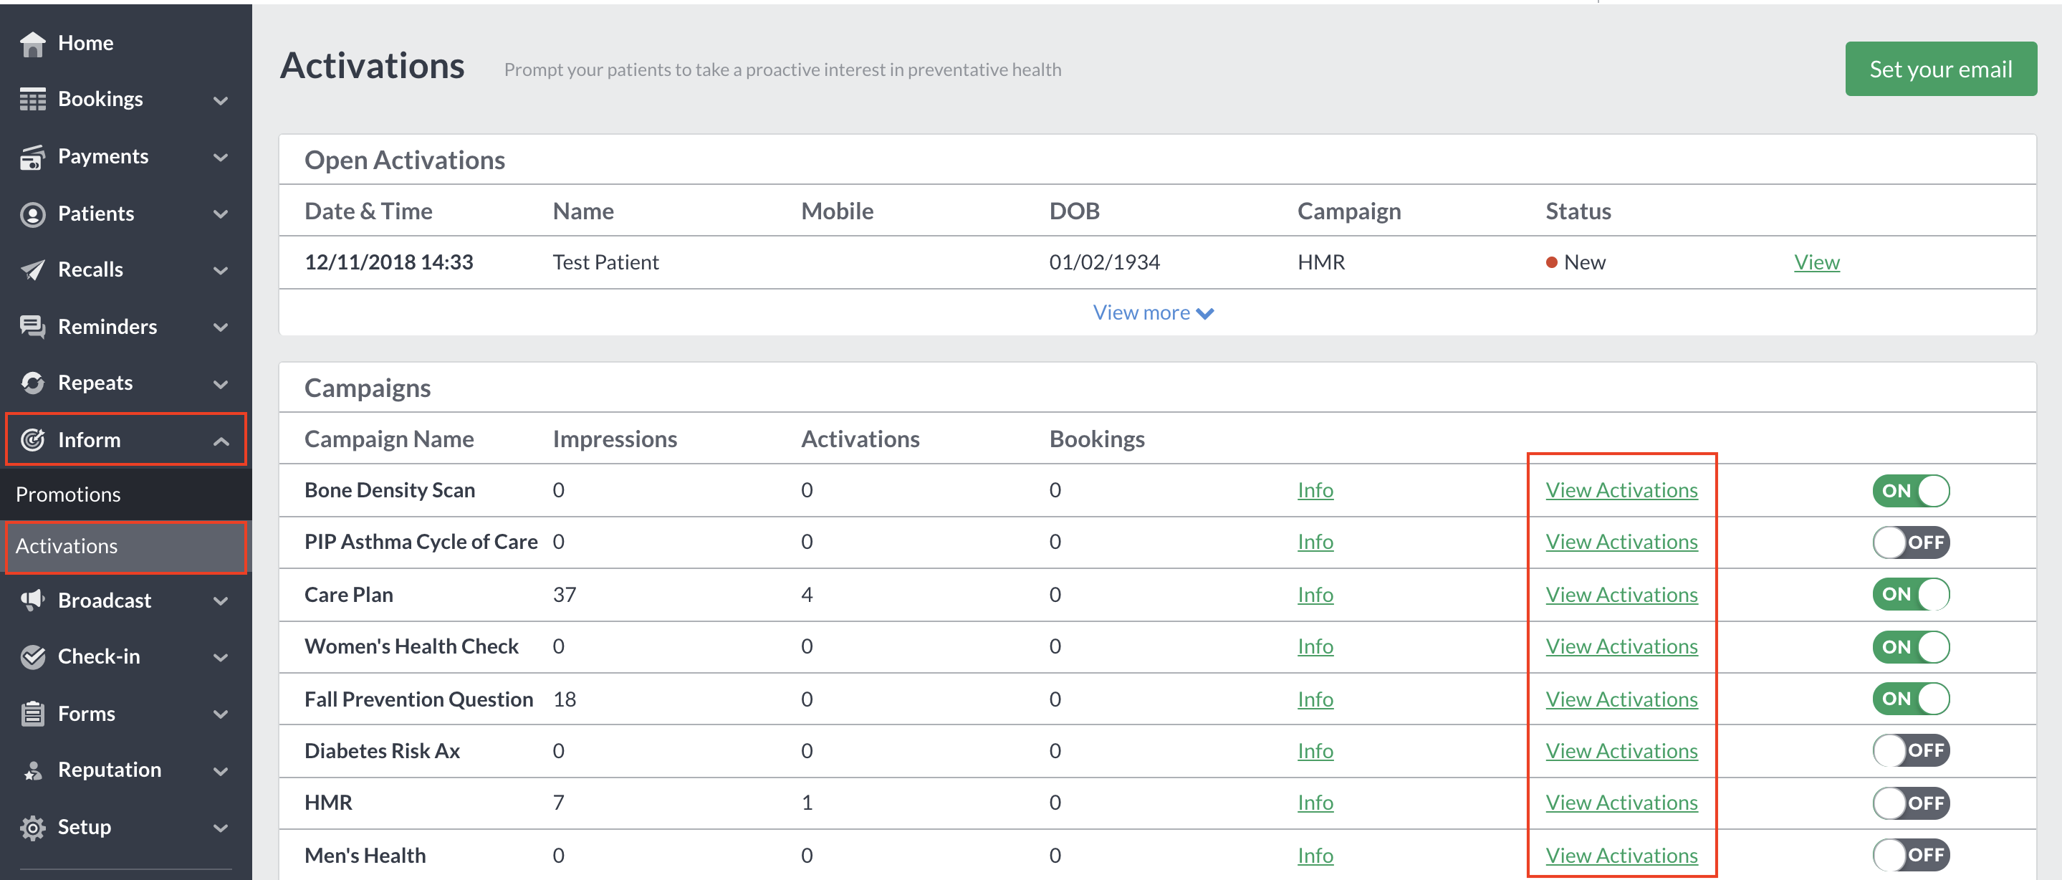Screen dimensions: 2062x880
Task: Open Info for Diabetes Risk Ax
Action: [1315, 751]
